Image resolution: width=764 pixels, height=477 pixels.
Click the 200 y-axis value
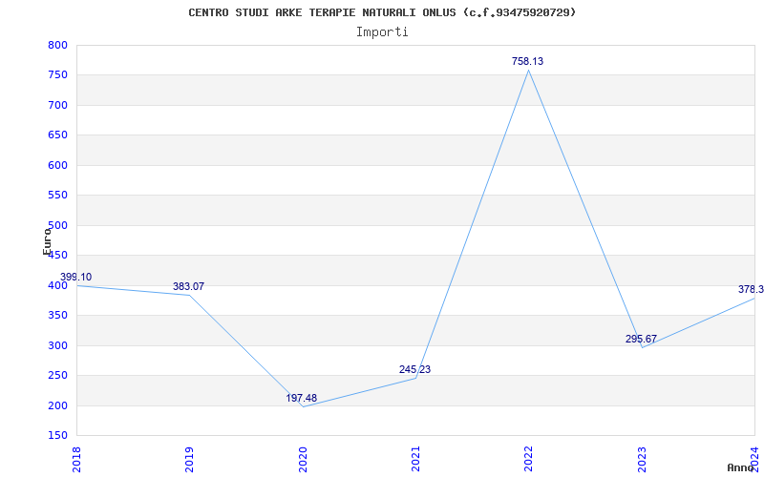point(57,405)
